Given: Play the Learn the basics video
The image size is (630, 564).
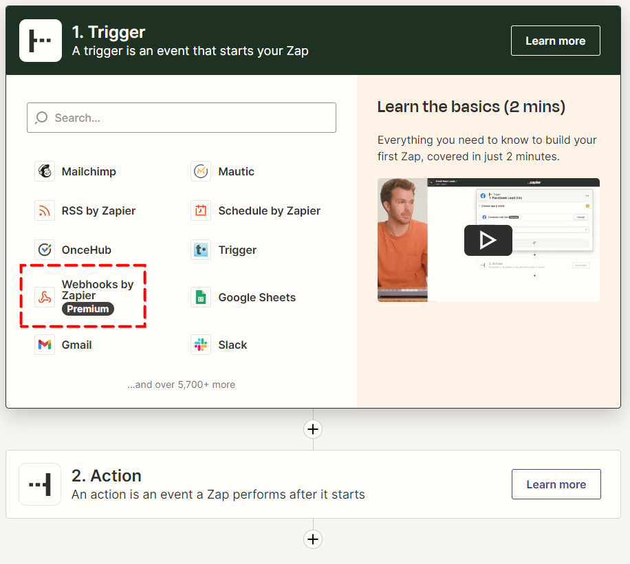Looking at the screenshot, I should tap(488, 240).
